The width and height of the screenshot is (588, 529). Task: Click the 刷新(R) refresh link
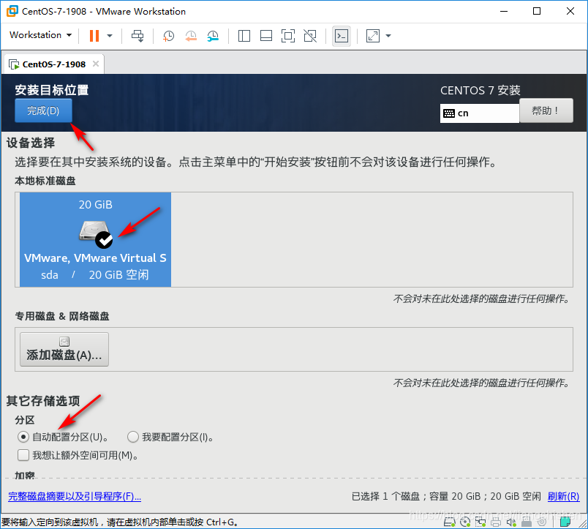[563, 496]
